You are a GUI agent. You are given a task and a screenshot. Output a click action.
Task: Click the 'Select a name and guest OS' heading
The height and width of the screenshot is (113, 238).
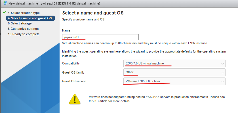tap(93, 13)
